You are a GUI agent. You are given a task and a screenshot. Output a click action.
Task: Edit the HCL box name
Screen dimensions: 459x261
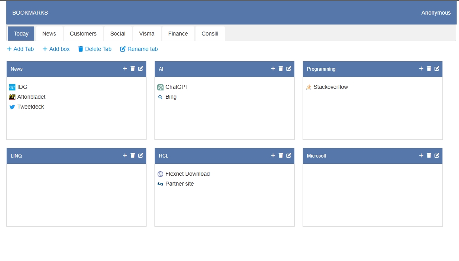289,155
